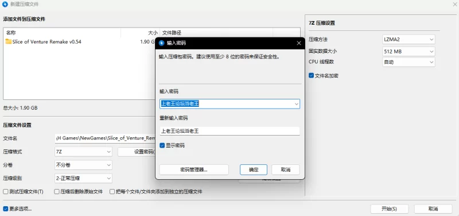The width and height of the screenshot is (459, 216).
Task: Click the 文件名 path field
Action: tap(105, 138)
